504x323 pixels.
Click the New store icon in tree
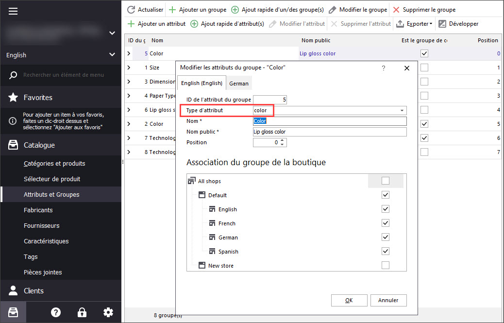click(202, 265)
